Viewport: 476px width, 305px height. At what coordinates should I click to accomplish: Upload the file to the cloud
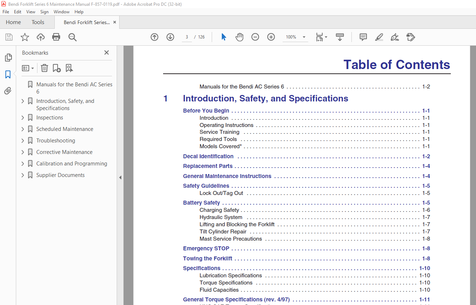[x=41, y=37]
